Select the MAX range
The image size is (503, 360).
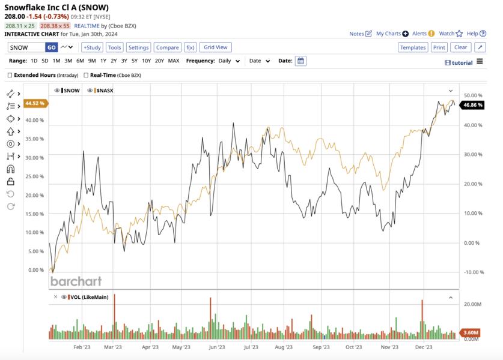coord(174,61)
